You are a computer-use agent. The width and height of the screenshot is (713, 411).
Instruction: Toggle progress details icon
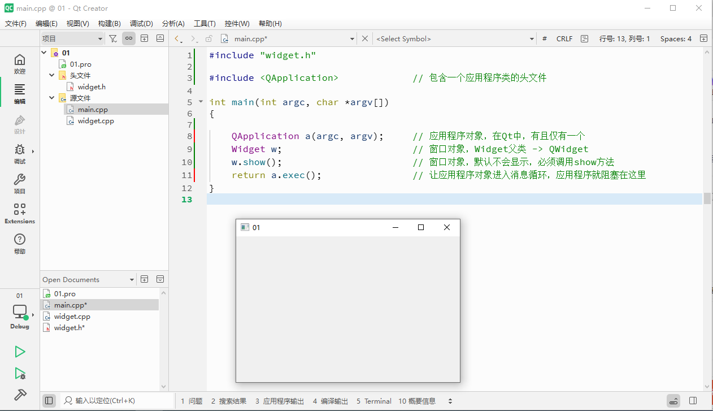[x=673, y=401]
